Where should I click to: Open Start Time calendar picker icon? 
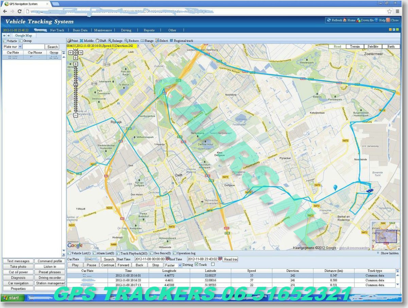coord(167,259)
